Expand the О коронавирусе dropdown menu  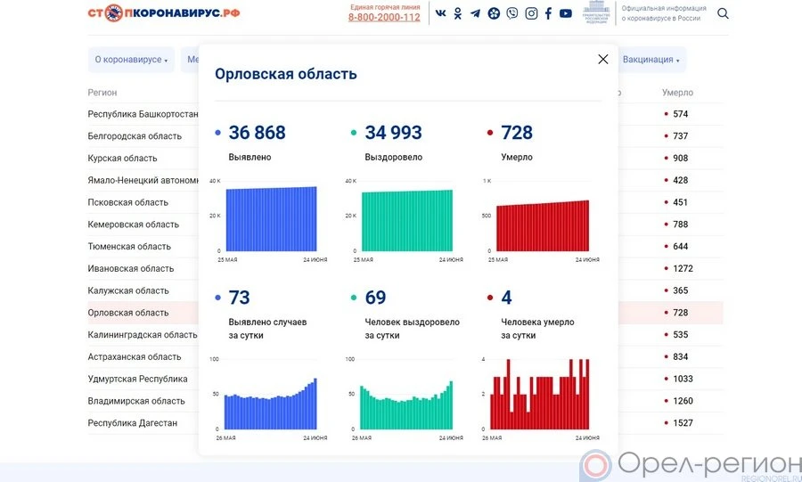pos(131,60)
